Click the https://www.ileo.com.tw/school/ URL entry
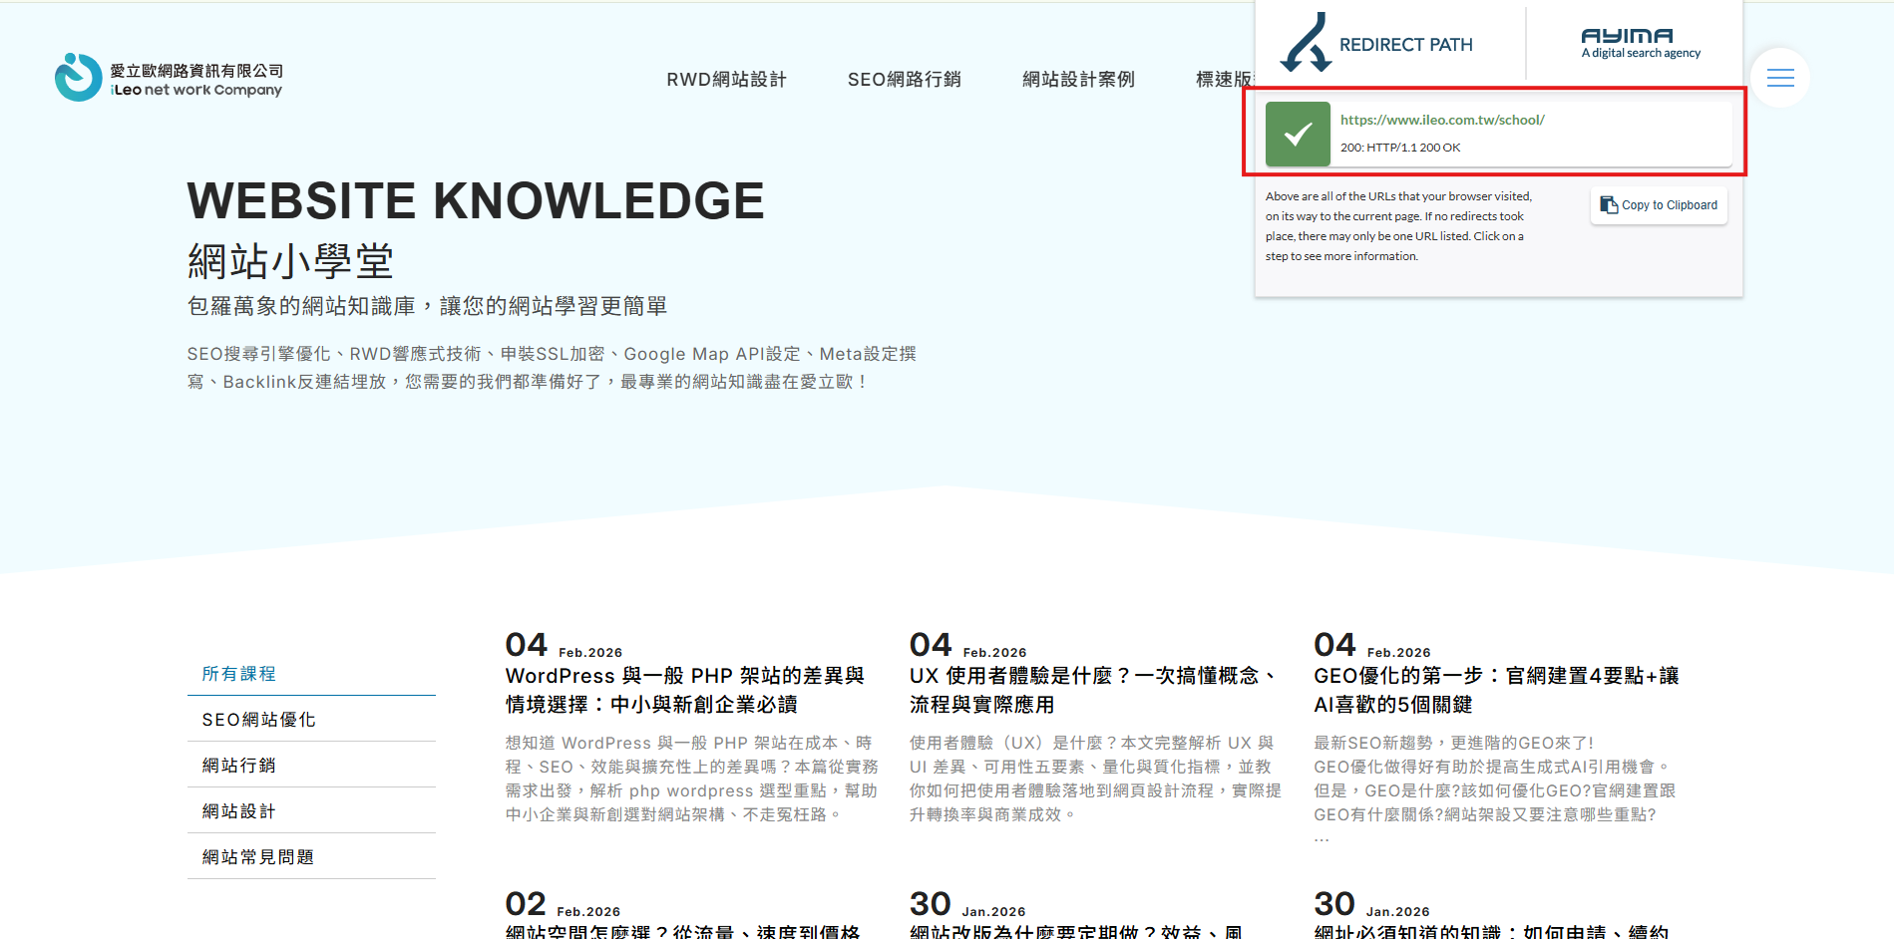This screenshot has width=1894, height=939. pyautogui.click(x=1441, y=120)
